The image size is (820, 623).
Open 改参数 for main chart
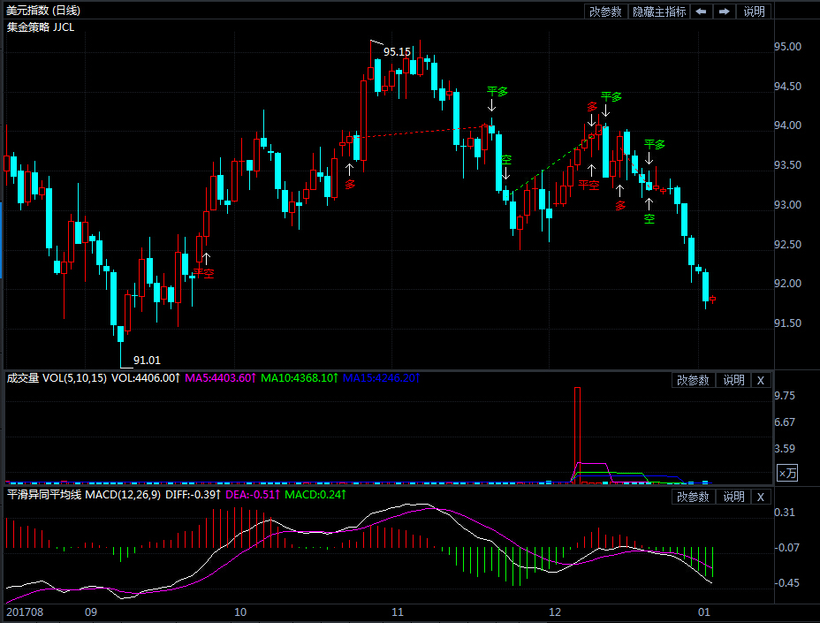click(x=605, y=11)
